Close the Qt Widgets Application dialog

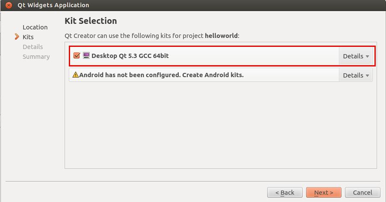tap(9, 5)
